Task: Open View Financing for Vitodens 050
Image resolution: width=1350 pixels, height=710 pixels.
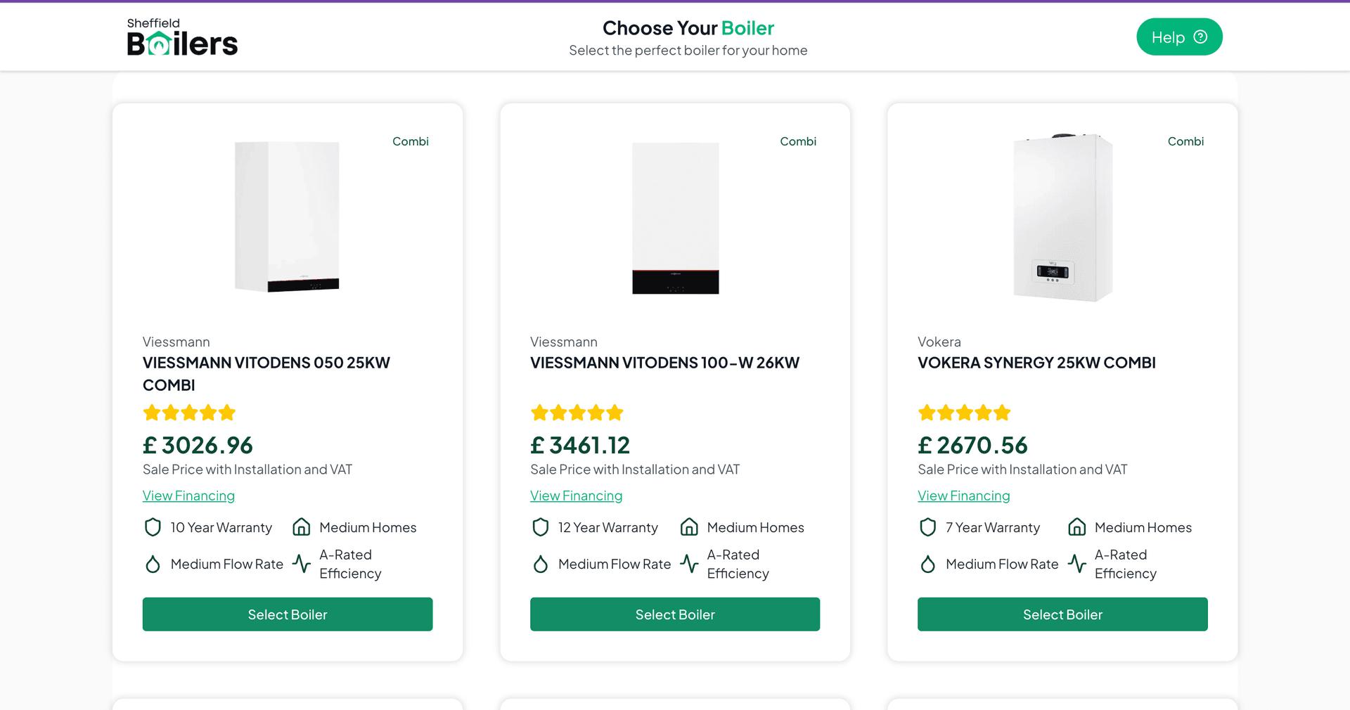Action: tap(188, 496)
